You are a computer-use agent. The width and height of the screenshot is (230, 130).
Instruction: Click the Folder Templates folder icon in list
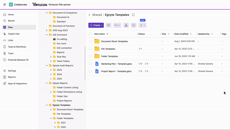(97, 56)
